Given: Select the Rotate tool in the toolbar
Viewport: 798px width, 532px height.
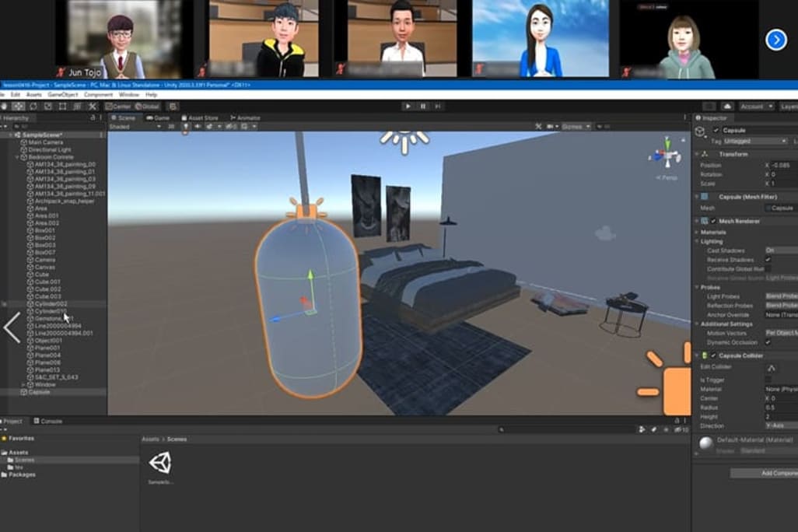Looking at the screenshot, I should click(33, 106).
